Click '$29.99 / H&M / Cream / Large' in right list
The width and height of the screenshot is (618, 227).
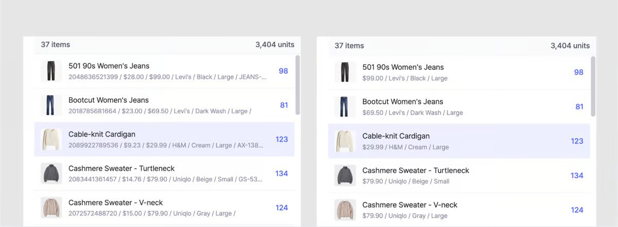click(x=406, y=147)
